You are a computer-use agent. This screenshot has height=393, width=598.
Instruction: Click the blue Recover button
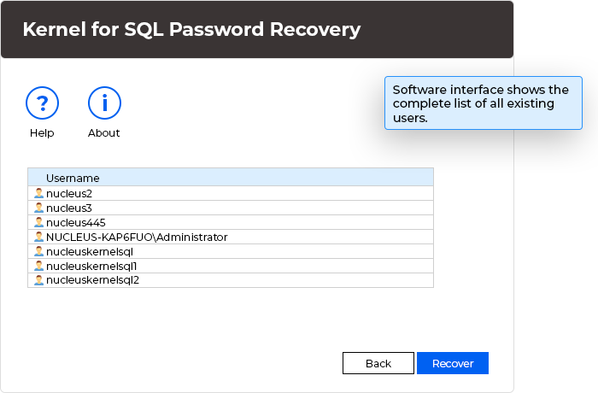click(x=453, y=363)
